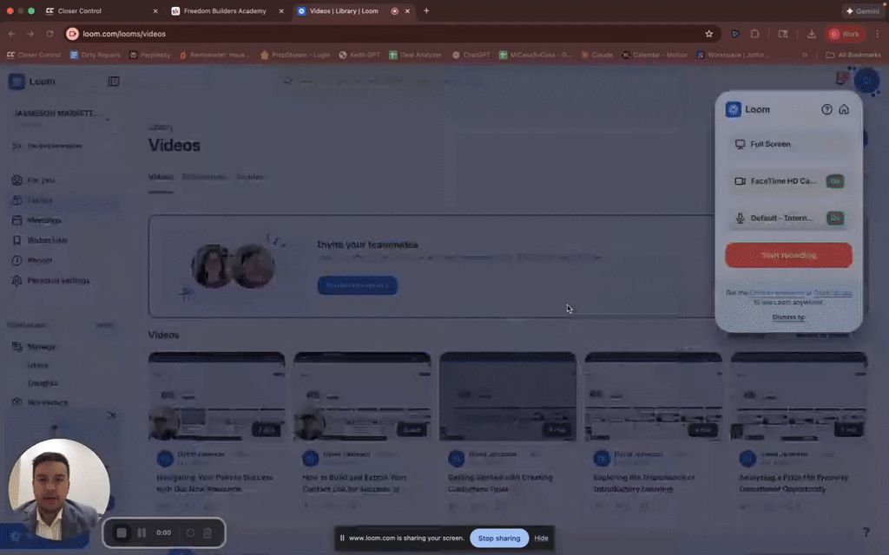889x555 pixels.
Task: Open PropStream - Login bookmark
Action: click(x=295, y=55)
